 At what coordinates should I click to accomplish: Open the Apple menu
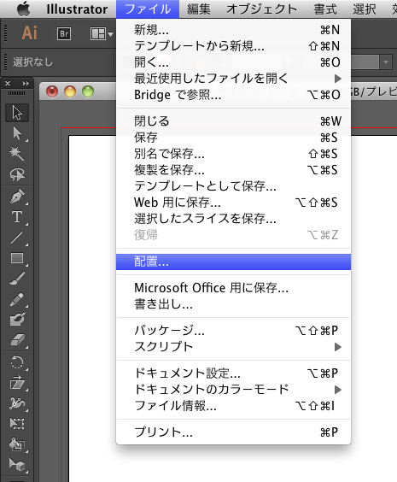pyautogui.click(x=23, y=9)
